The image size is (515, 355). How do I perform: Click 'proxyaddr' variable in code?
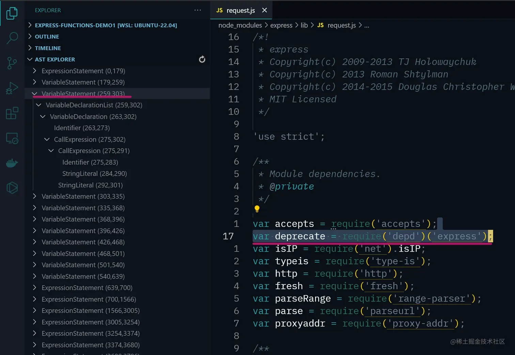coord(300,324)
